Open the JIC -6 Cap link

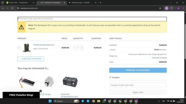(45, 94)
